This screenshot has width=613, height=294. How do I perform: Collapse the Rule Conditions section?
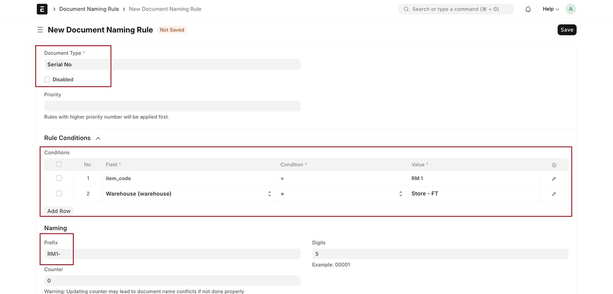point(97,138)
